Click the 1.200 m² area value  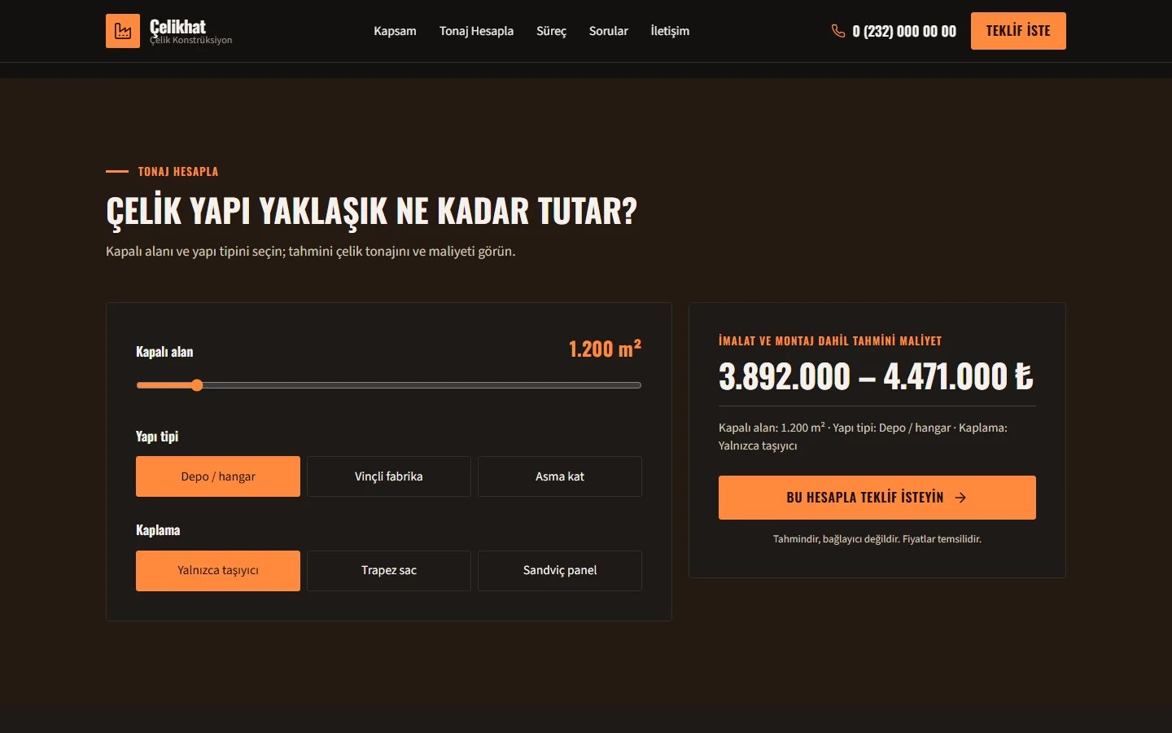pos(605,349)
